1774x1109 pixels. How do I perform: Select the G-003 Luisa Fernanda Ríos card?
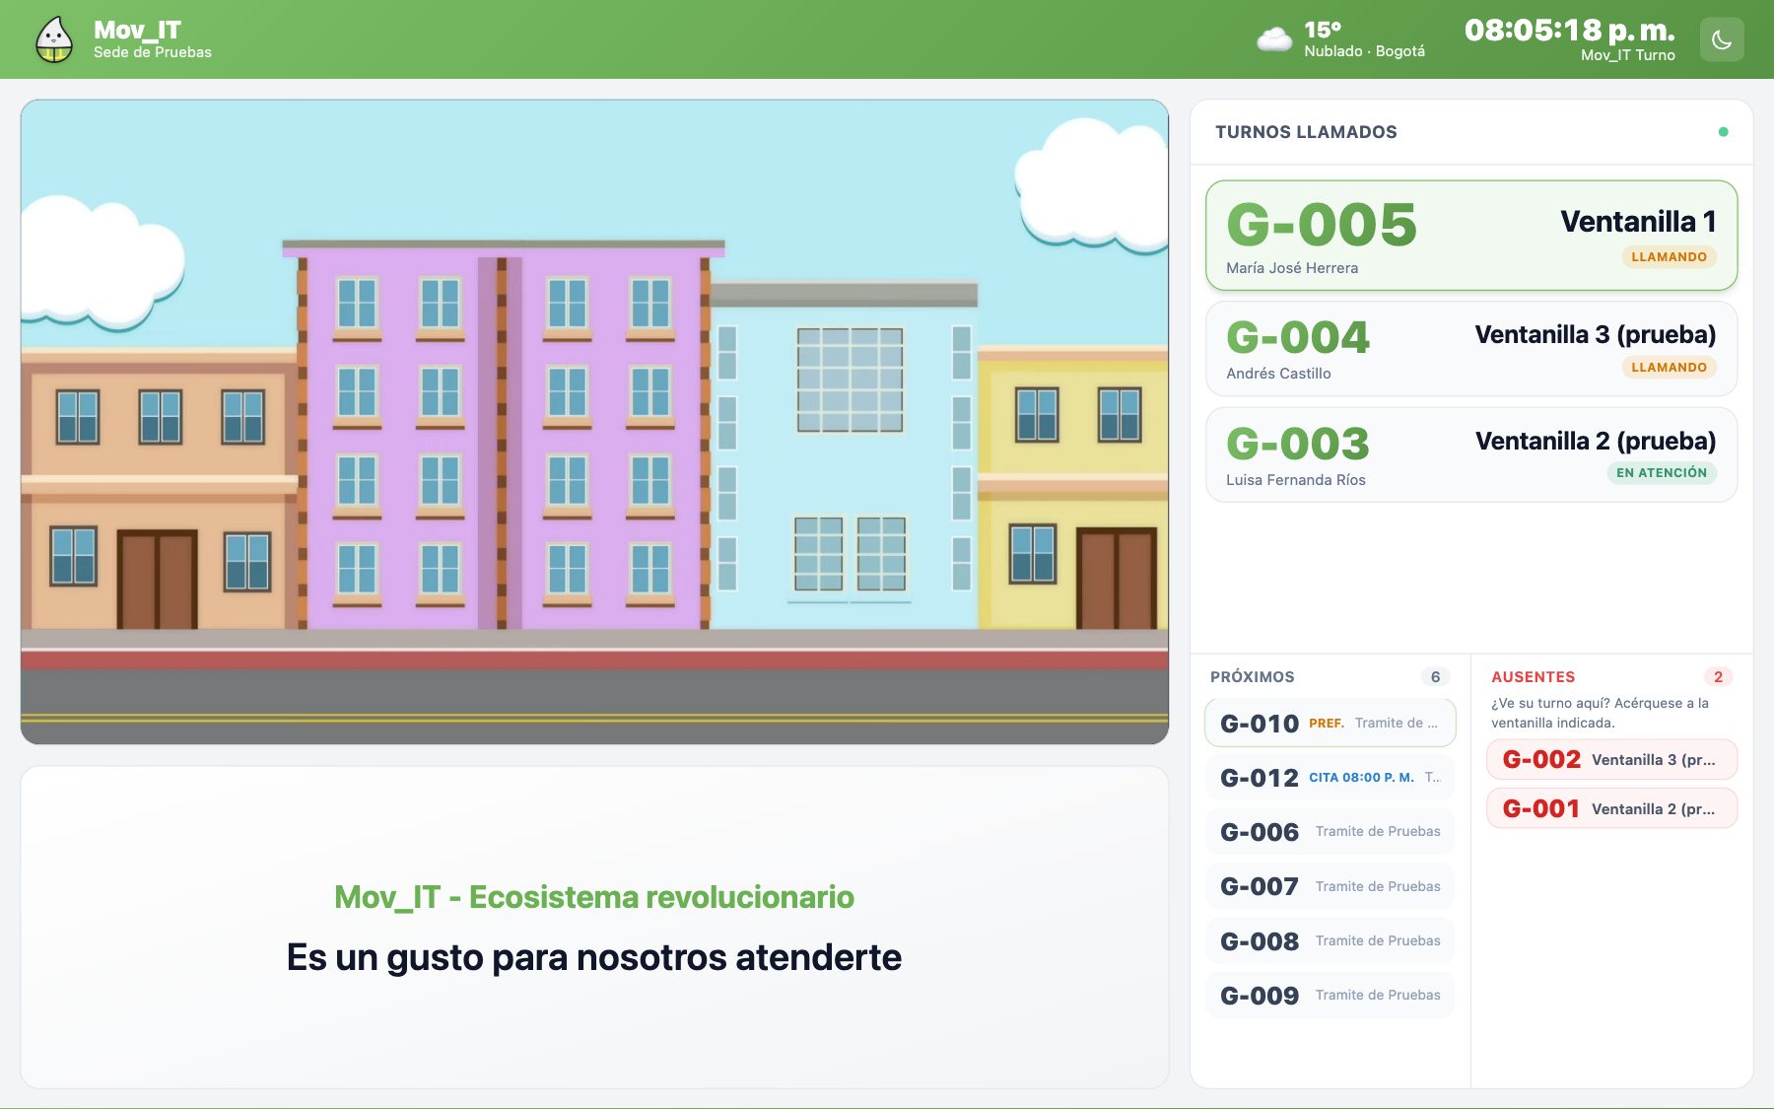point(1470,455)
